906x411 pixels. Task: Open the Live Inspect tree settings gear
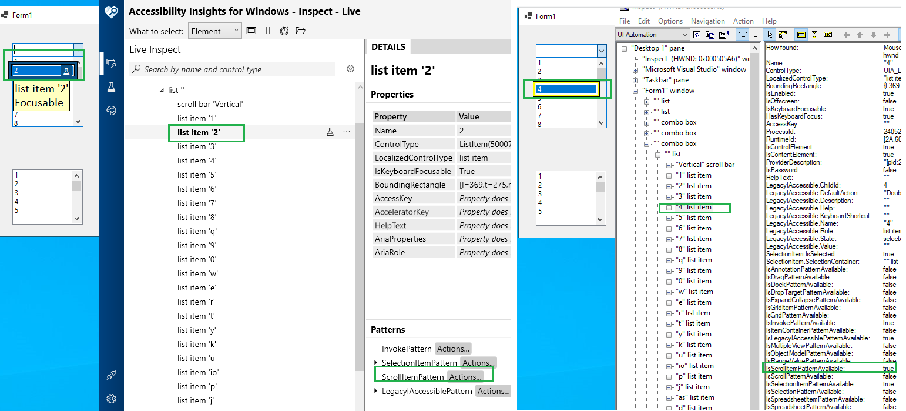click(351, 69)
